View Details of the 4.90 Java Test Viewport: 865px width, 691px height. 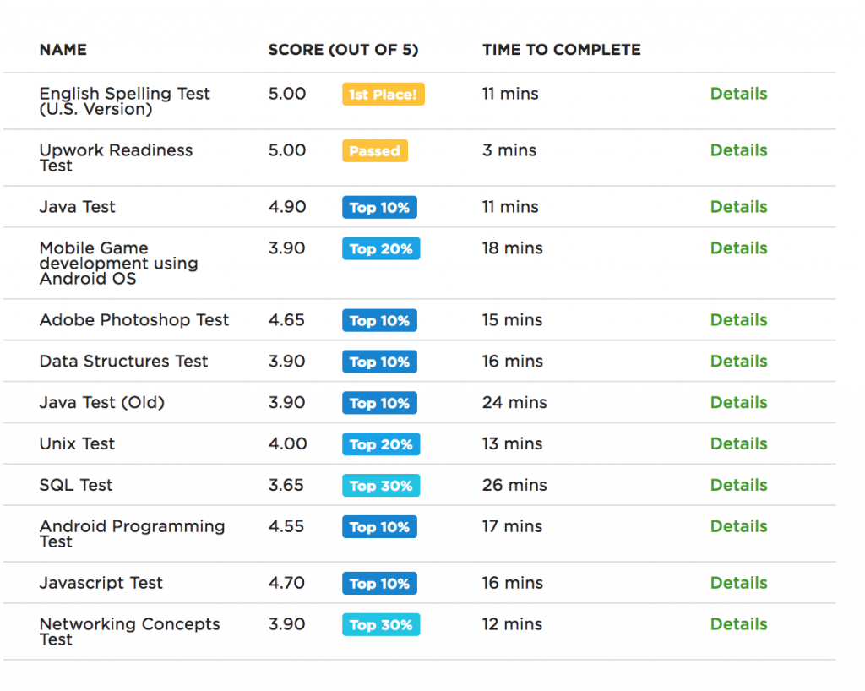coord(738,207)
